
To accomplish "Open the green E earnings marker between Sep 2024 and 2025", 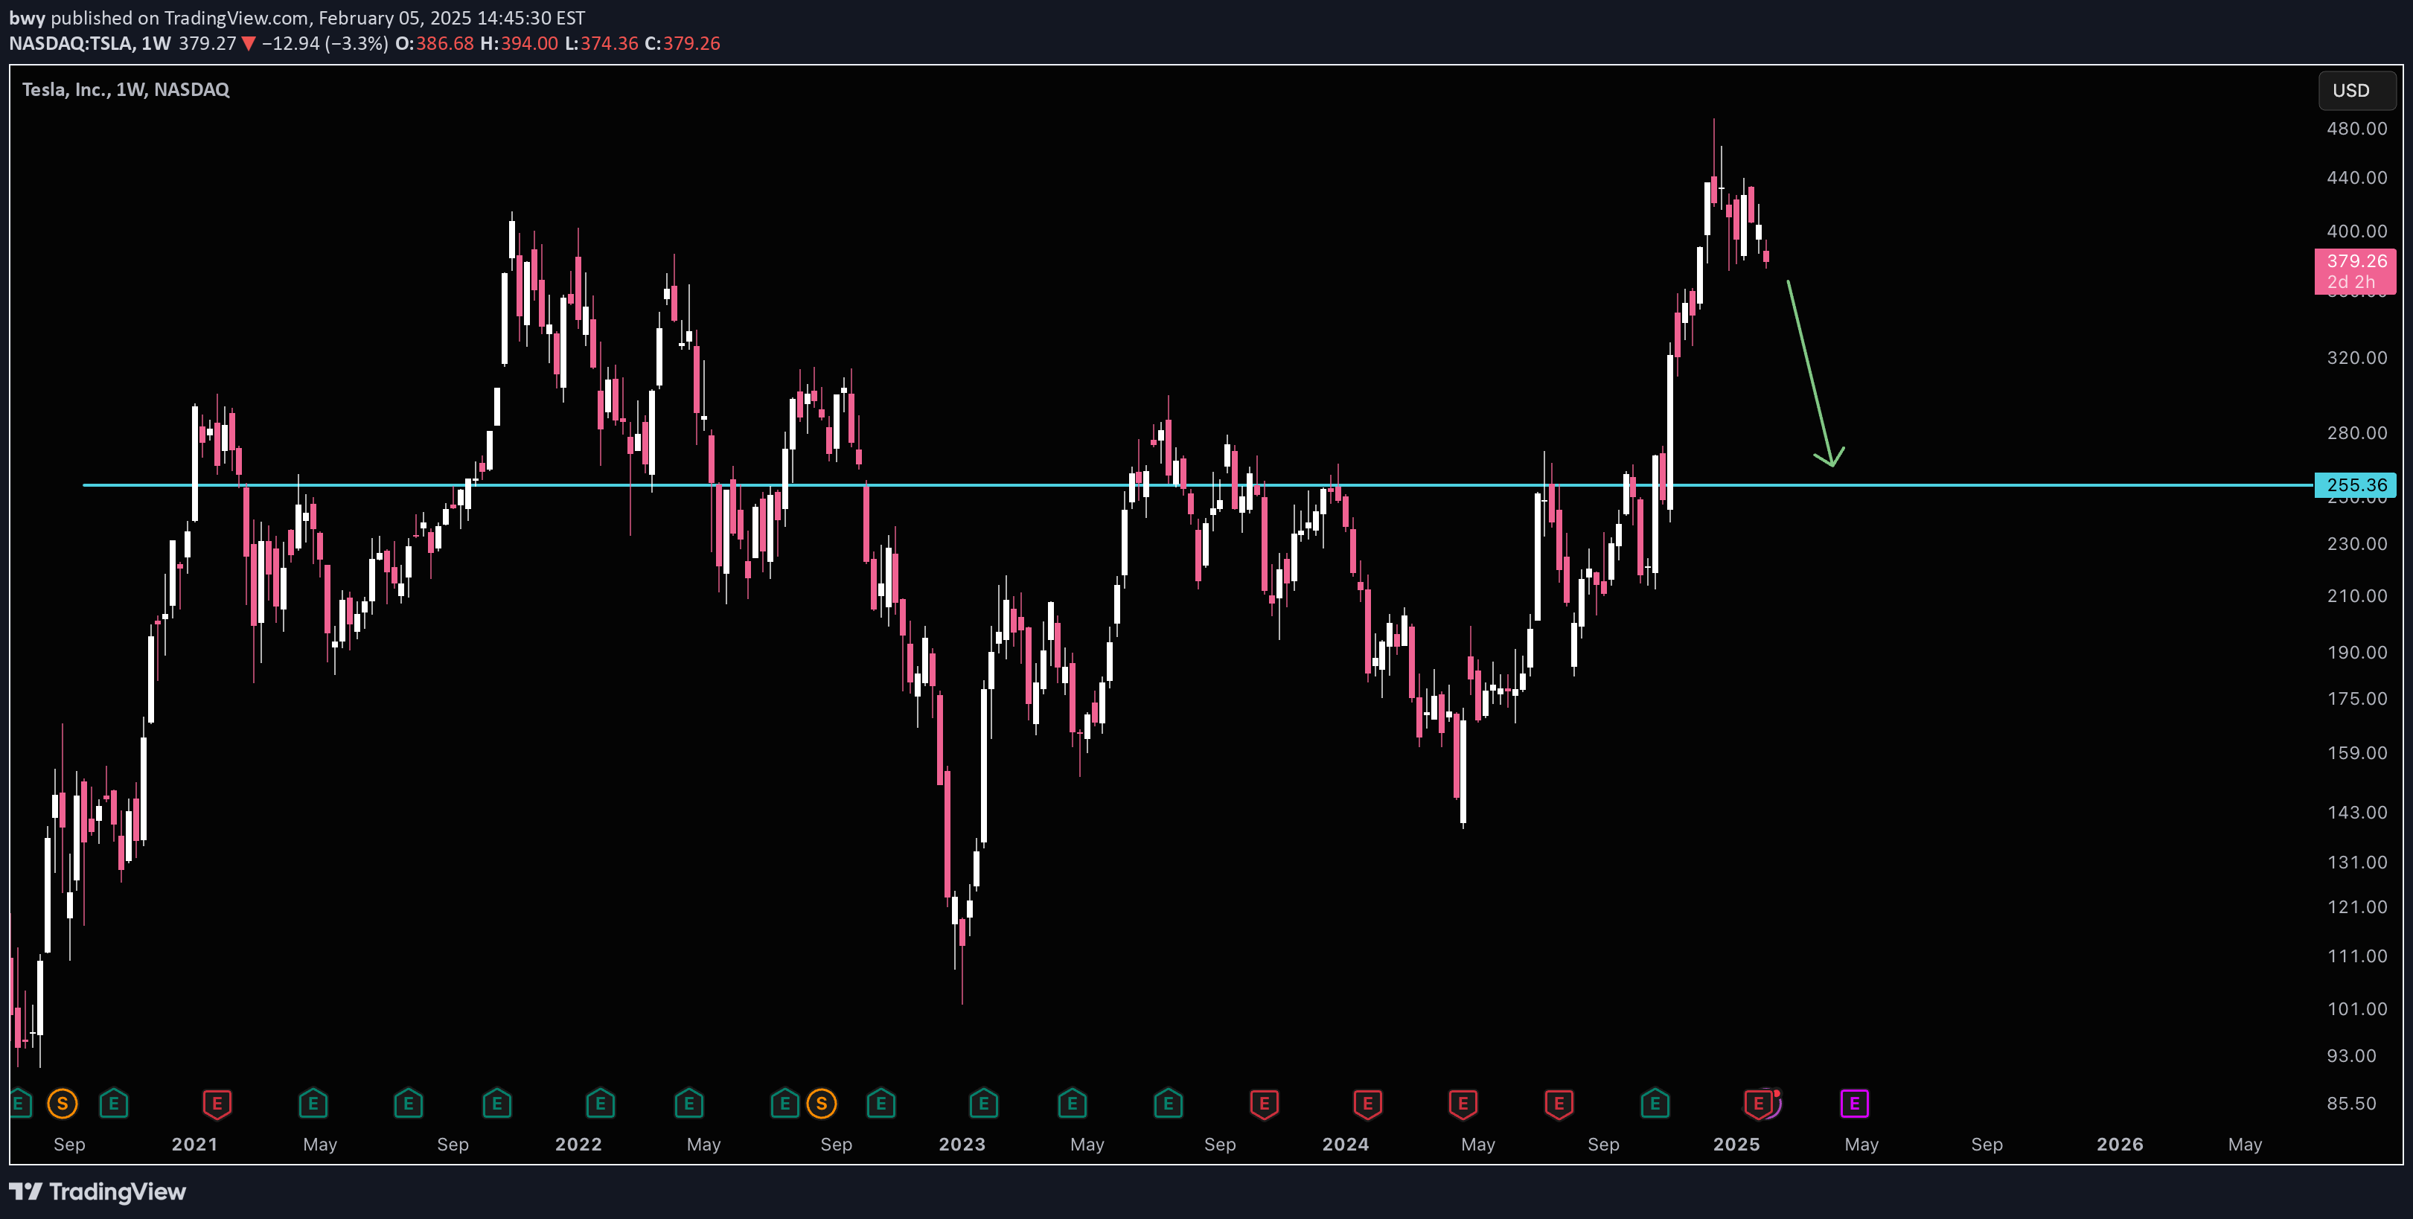I will pyautogui.click(x=1655, y=1104).
